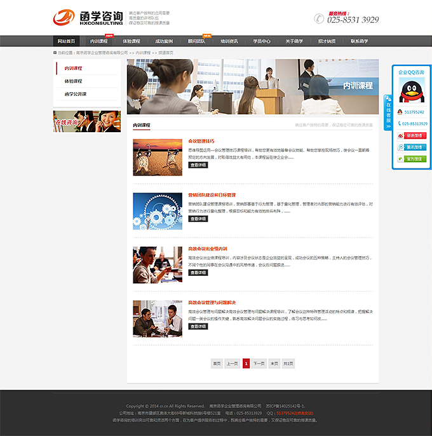This screenshot has width=432, height=436.
Task: Select 函学公开课 in the left sidebar
Action: (75, 94)
